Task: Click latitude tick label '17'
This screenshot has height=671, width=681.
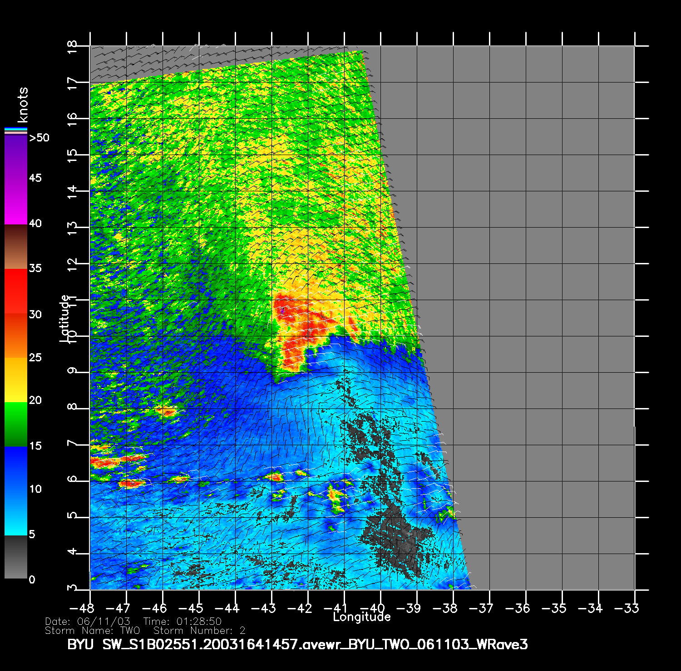Action: (x=72, y=83)
